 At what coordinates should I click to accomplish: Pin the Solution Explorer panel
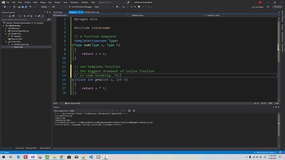[x=48, y=12]
